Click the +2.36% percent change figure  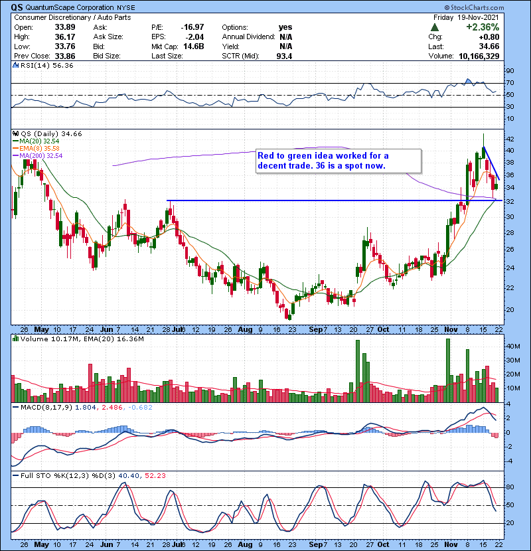tap(483, 27)
